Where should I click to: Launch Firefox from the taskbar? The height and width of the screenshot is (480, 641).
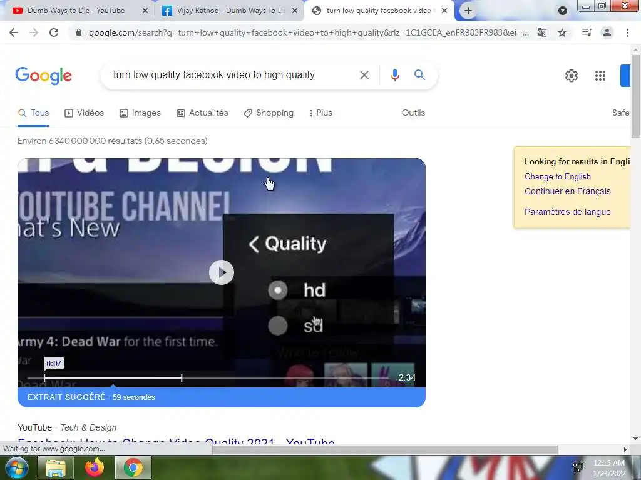pos(95,468)
